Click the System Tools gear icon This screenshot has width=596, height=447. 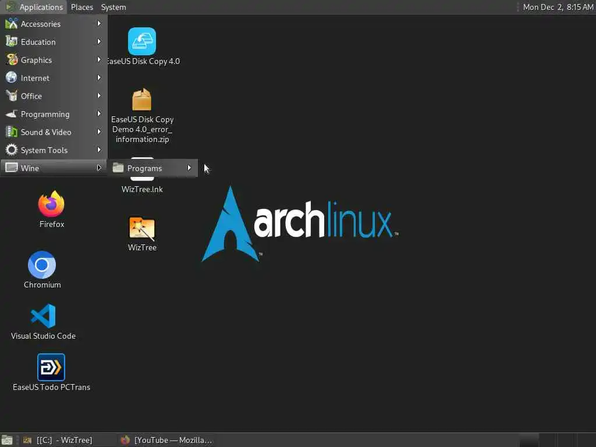point(12,150)
